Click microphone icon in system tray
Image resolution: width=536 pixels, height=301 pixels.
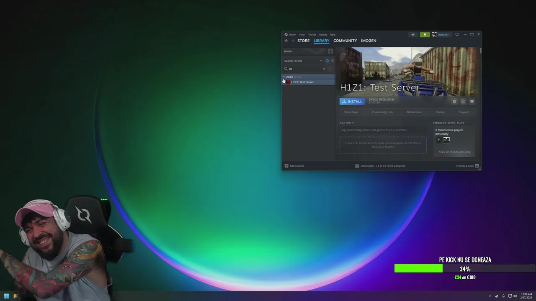(x=503, y=296)
